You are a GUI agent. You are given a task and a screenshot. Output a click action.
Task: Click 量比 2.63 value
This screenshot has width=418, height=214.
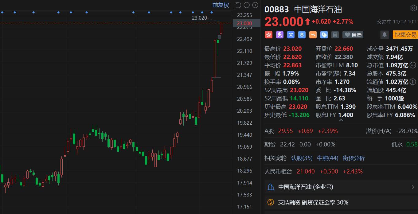coord(340,98)
